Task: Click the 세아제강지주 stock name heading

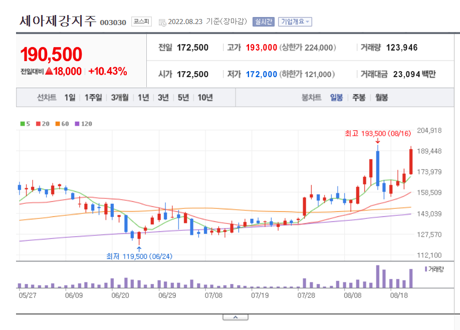Action: point(58,21)
